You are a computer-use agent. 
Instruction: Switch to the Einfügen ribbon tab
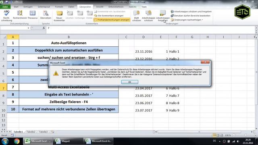point(28,7)
